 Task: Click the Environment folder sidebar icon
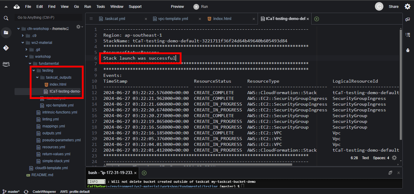click(6, 32)
